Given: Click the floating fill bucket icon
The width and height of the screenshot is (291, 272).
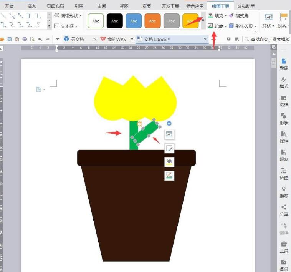Looking at the screenshot, I should pyautogui.click(x=169, y=162).
